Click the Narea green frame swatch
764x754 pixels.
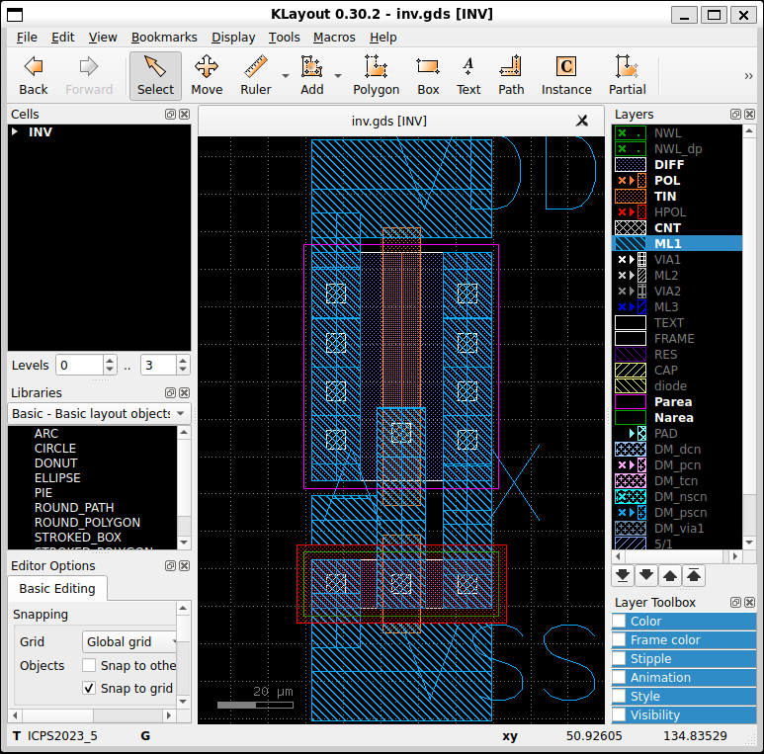[631, 418]
